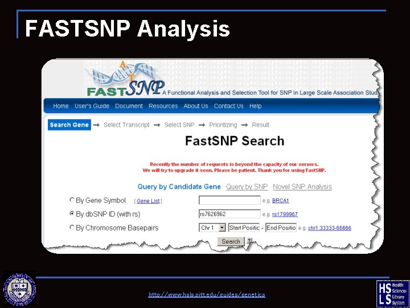The image size is (410, 308).
Task: Open the Help menu item
Action: (256, 106)
